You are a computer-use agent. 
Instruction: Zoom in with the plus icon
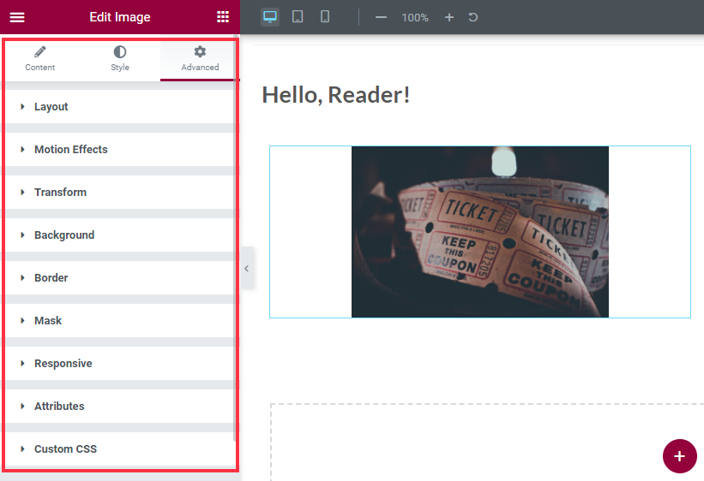pos(449,17)
